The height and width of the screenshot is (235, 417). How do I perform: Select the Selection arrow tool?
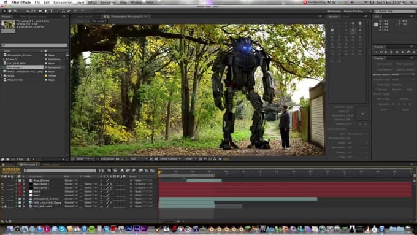4,11
